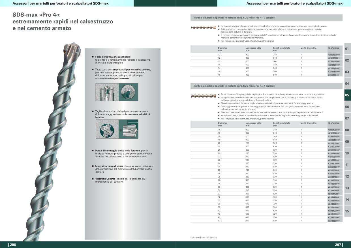Open chapter tab 07
Screen dimensions: 351x248
(x=347, y=118)
